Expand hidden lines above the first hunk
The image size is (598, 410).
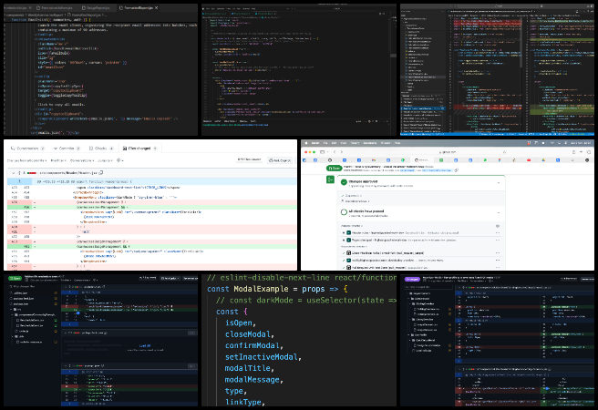19,181
